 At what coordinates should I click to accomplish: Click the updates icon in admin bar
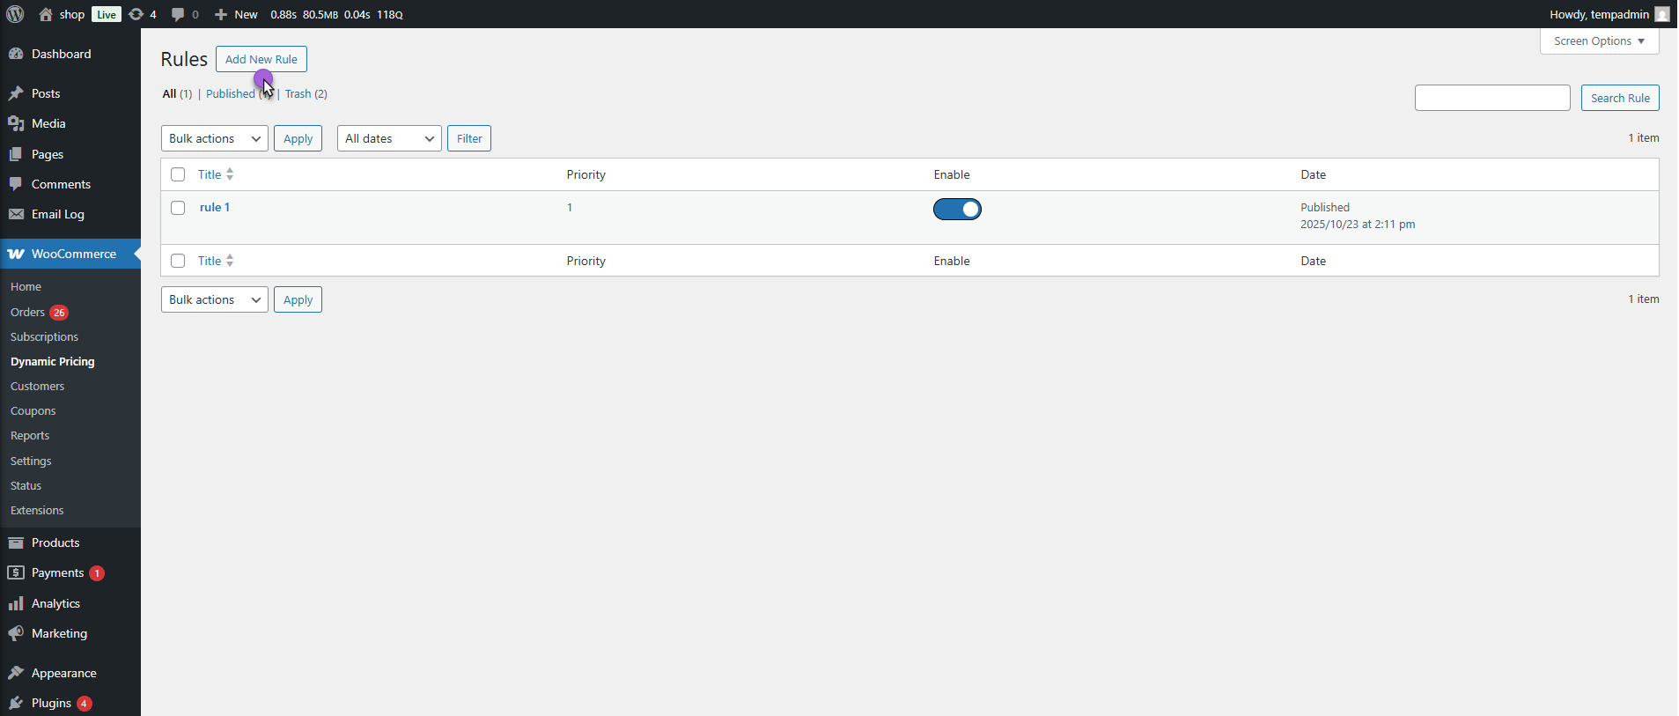[136, 14]
